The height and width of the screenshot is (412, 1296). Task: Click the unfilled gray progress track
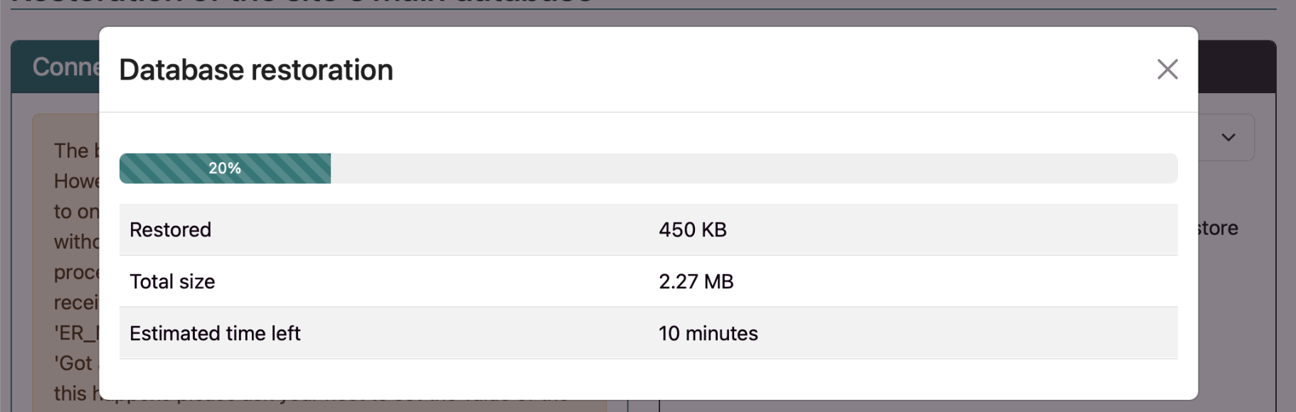754,168
